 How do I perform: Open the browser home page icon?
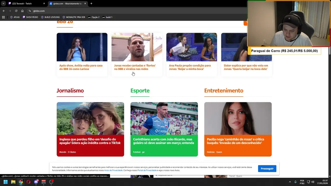tap(22, 11)
